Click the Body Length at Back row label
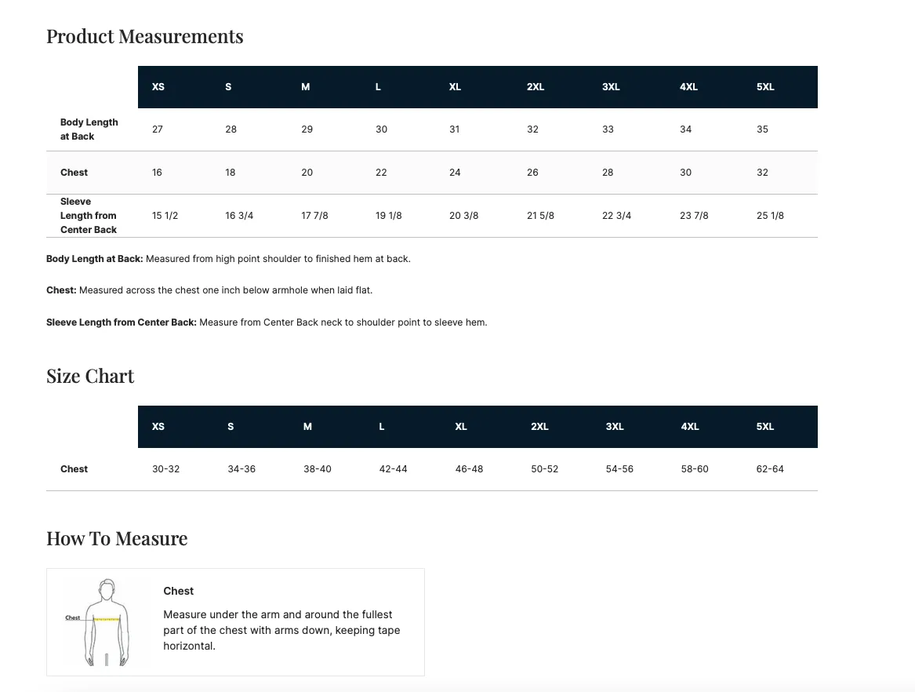This screenshot has width=915, height=692. (x=89, y=129)
